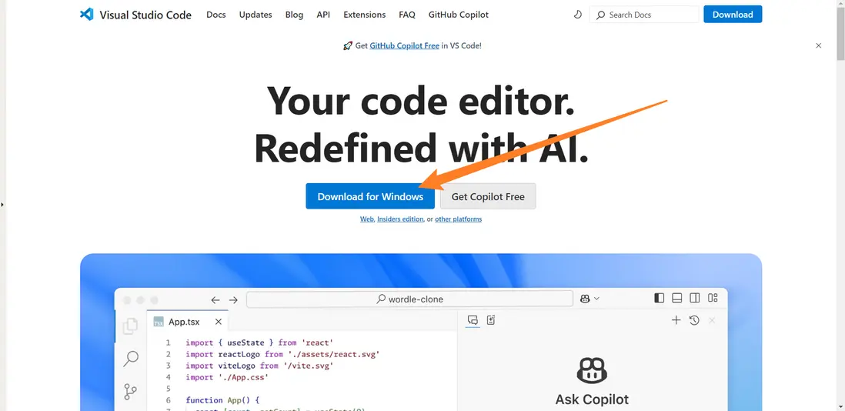This screenshot has width=845, height=411.
Task: Toggle the secondary side bar layout icon
Action: click(695, 298)
